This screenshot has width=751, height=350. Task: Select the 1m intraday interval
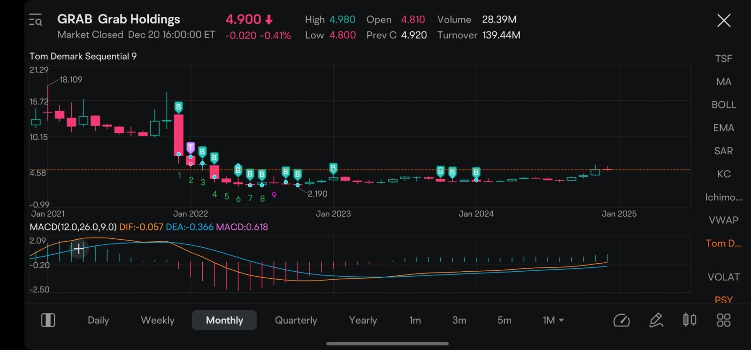[415, 320]
